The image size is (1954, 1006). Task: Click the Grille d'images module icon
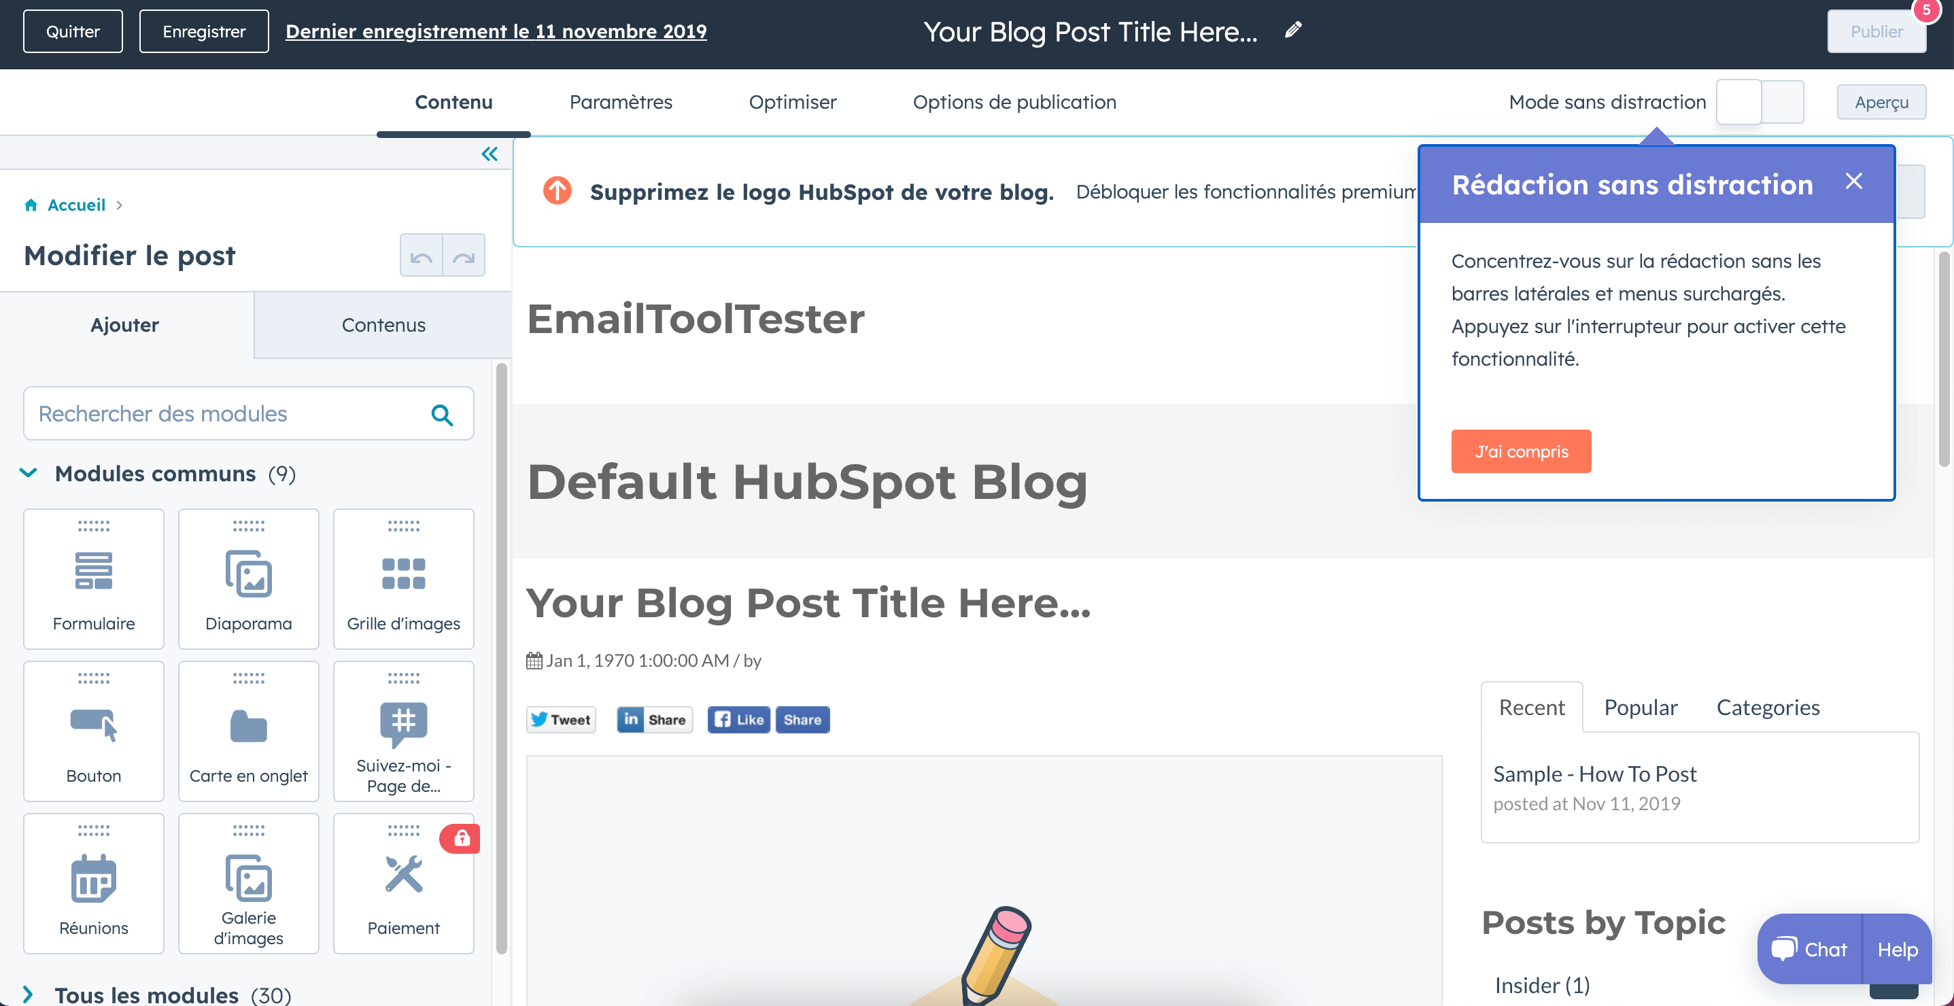pyautogui.click(x=402, y=574)
